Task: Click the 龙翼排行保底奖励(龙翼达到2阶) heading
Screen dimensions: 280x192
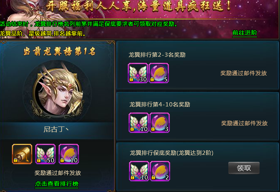Action: coord(171,153)
